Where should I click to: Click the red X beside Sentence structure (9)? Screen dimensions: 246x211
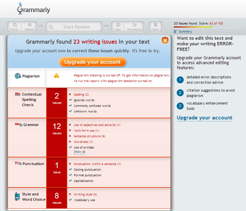click(70, 136)
